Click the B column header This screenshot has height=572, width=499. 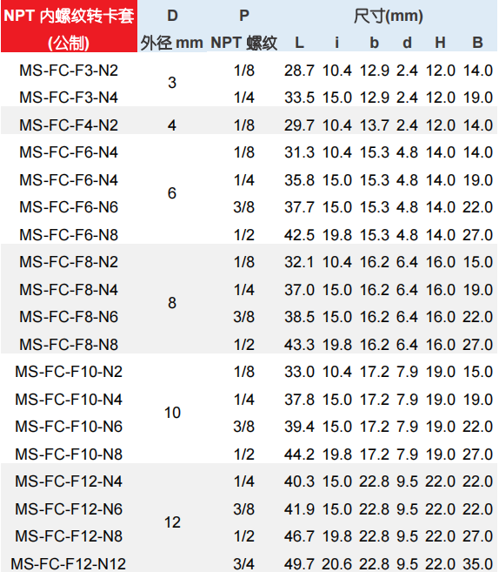pyautogui.click(x=477, y=43)
